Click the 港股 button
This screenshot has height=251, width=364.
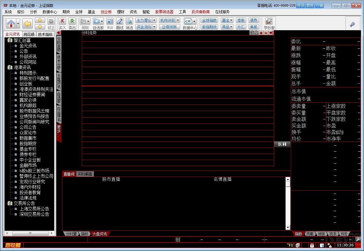tap(241, 20)
